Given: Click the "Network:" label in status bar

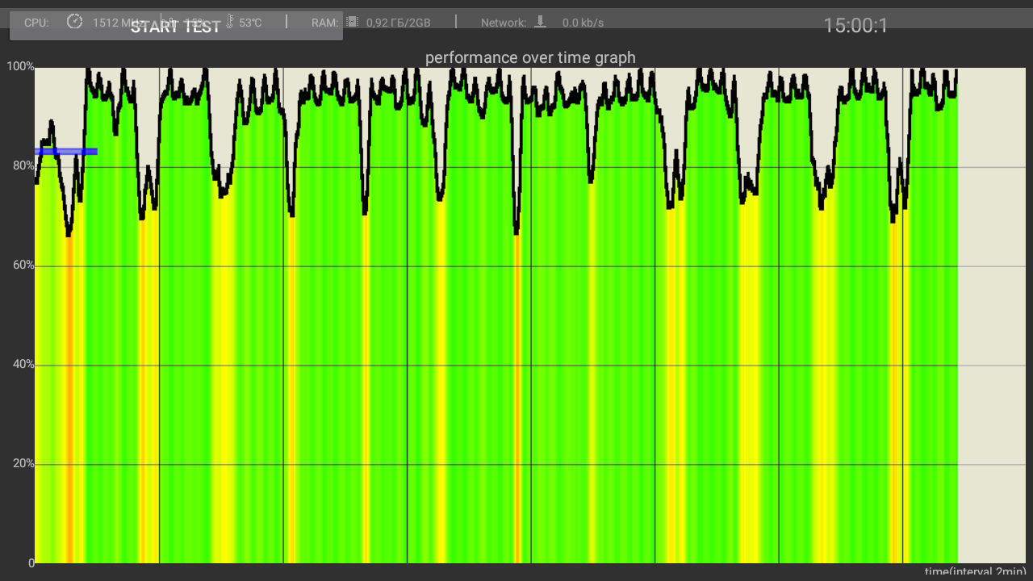Looking at the screenshot, I should (x=504, y=23).
